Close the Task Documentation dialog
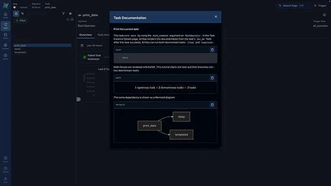331x186 pixels. pos(216,17)
